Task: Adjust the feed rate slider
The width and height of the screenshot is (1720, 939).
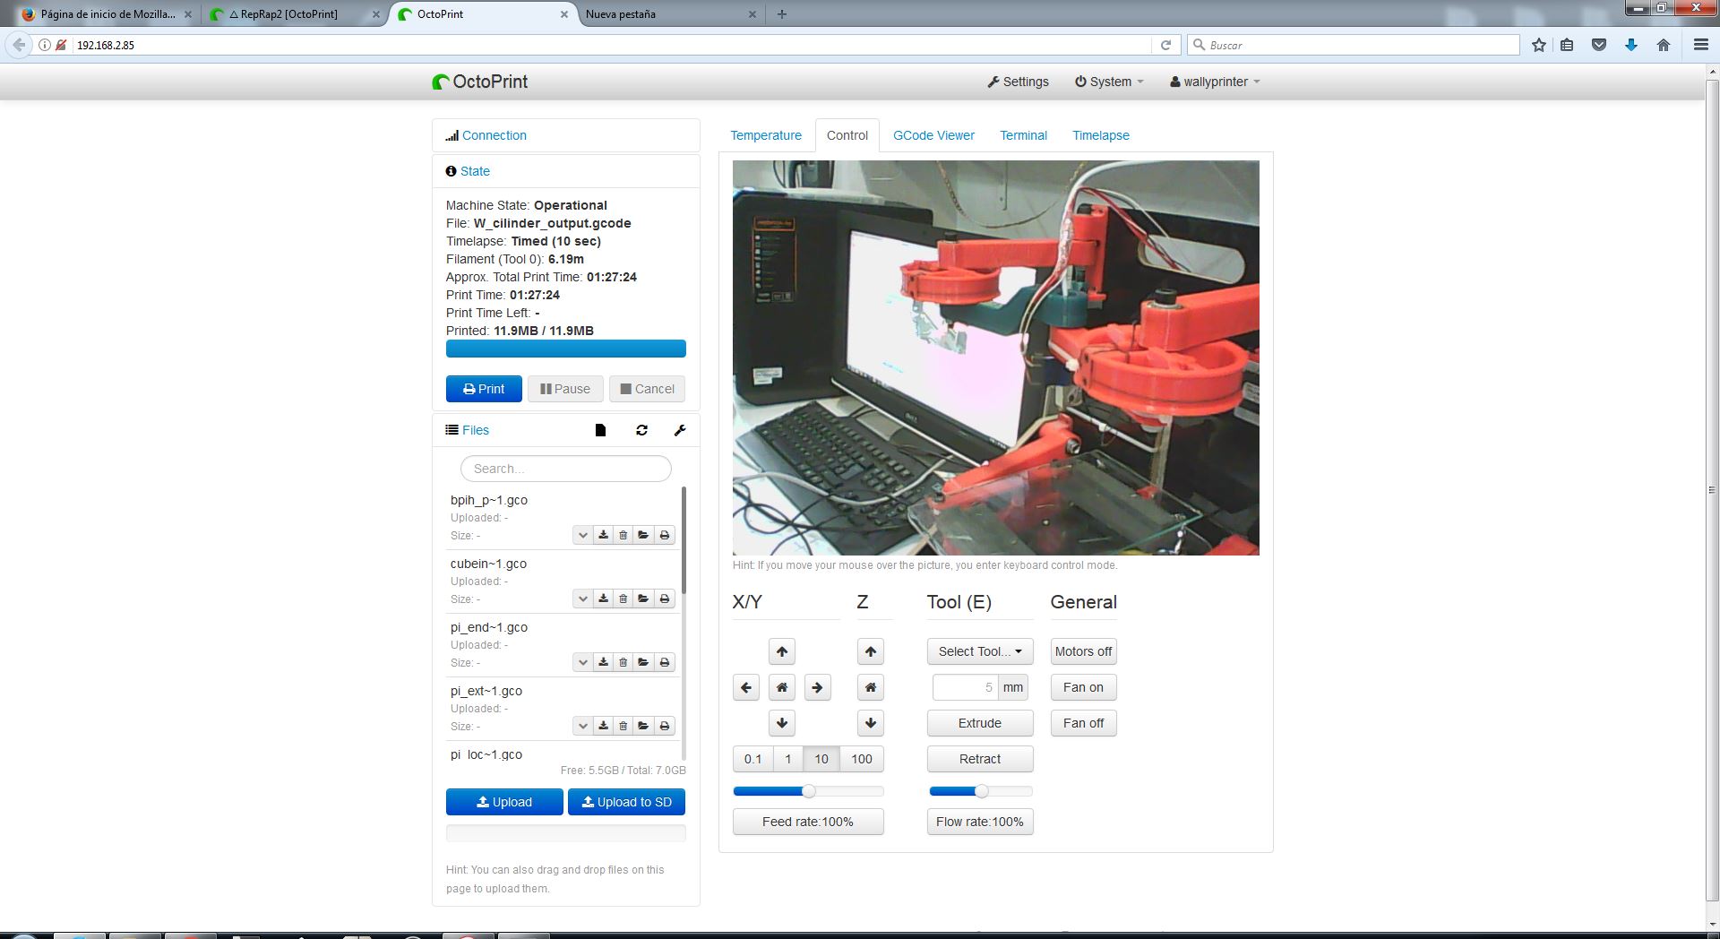Action: 808,791
